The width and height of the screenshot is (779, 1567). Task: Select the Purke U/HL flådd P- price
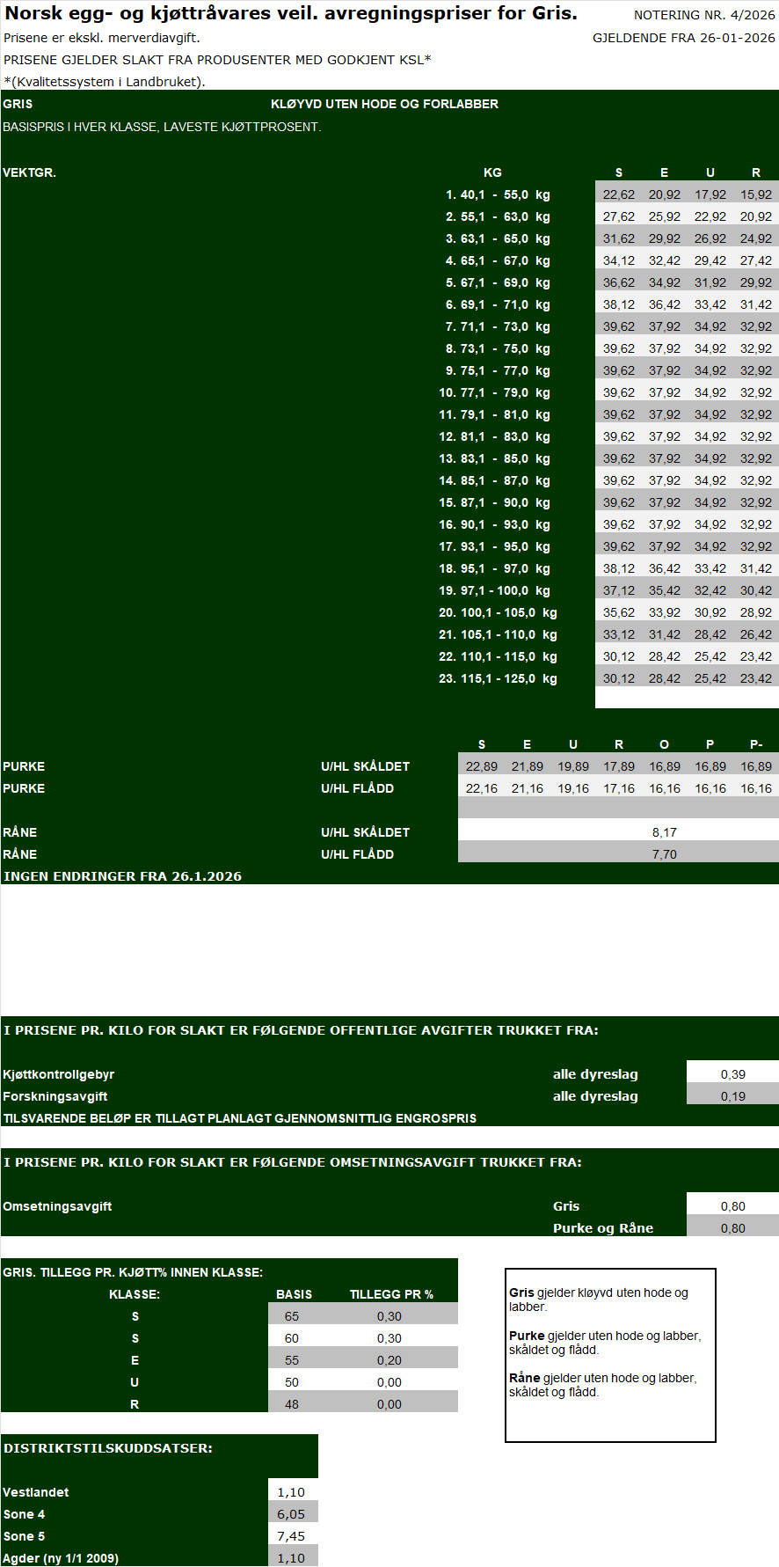point(755,788)
